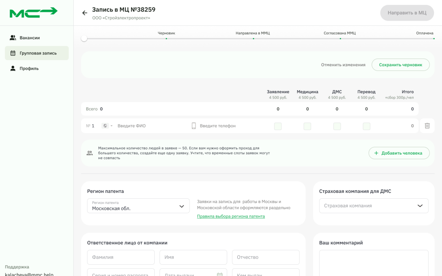The image size is (442, 276).
Task: Open Правила выбора региона патента link
Action: 231,216
